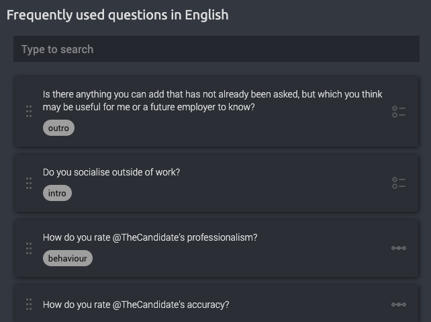431x322 pixels.
Task: Click the drag handle of the professionalism question
Action: [x=29, y=249]
